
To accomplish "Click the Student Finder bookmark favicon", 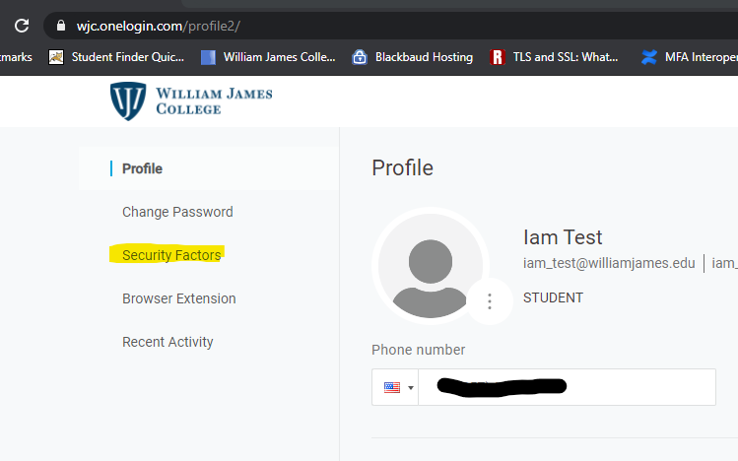I will pyautogui.click(x=56, y=57).
